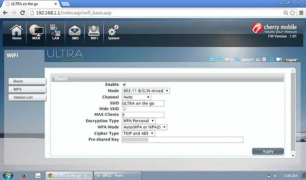Open a new browser tab

pos(65,4)
